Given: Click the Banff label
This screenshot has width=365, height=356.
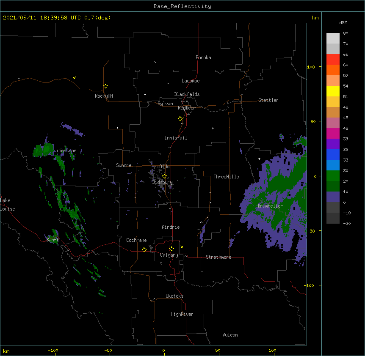Looking at the screenshot, I should pos(53,240).
